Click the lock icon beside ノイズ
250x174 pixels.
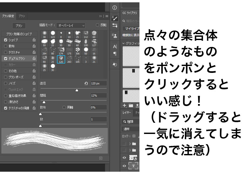(34, 83)
